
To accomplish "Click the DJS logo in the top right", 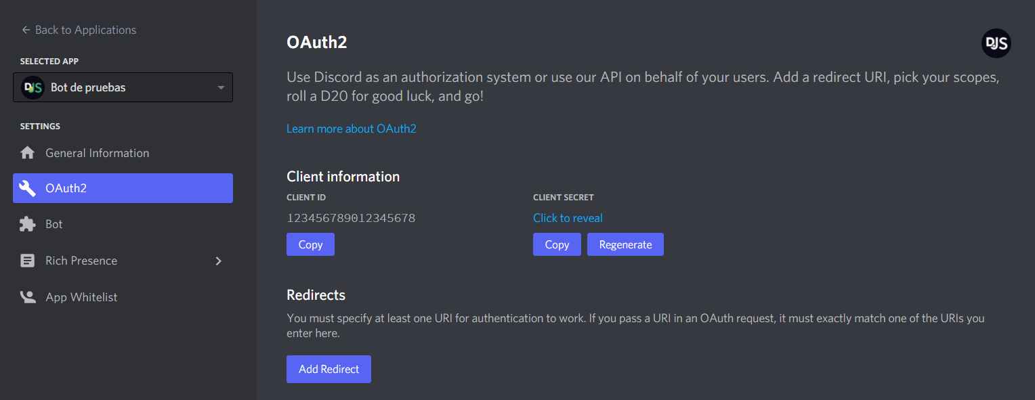I will [x=996, y=43].
